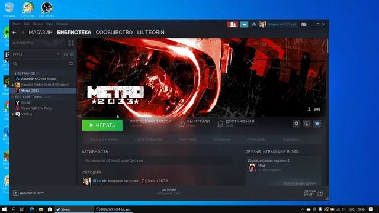The width and height of the screenshot is (379, 213).
Task: Click the controller support icon on banner
Action: [x=317, y=109]
